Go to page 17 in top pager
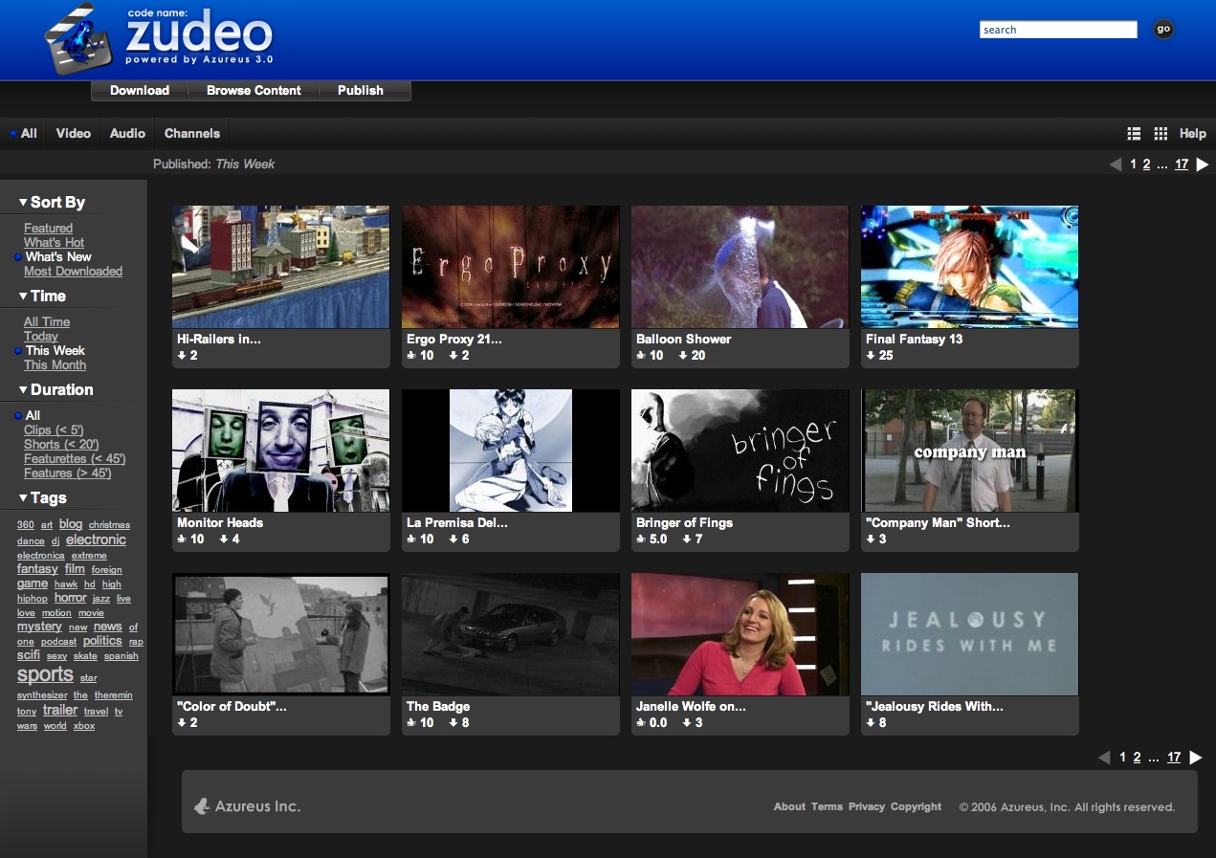The image size is (1216, 858). point(1182,165)
